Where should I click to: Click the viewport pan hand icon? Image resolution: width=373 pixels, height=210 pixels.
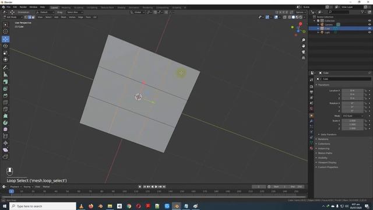click(303, 46)
